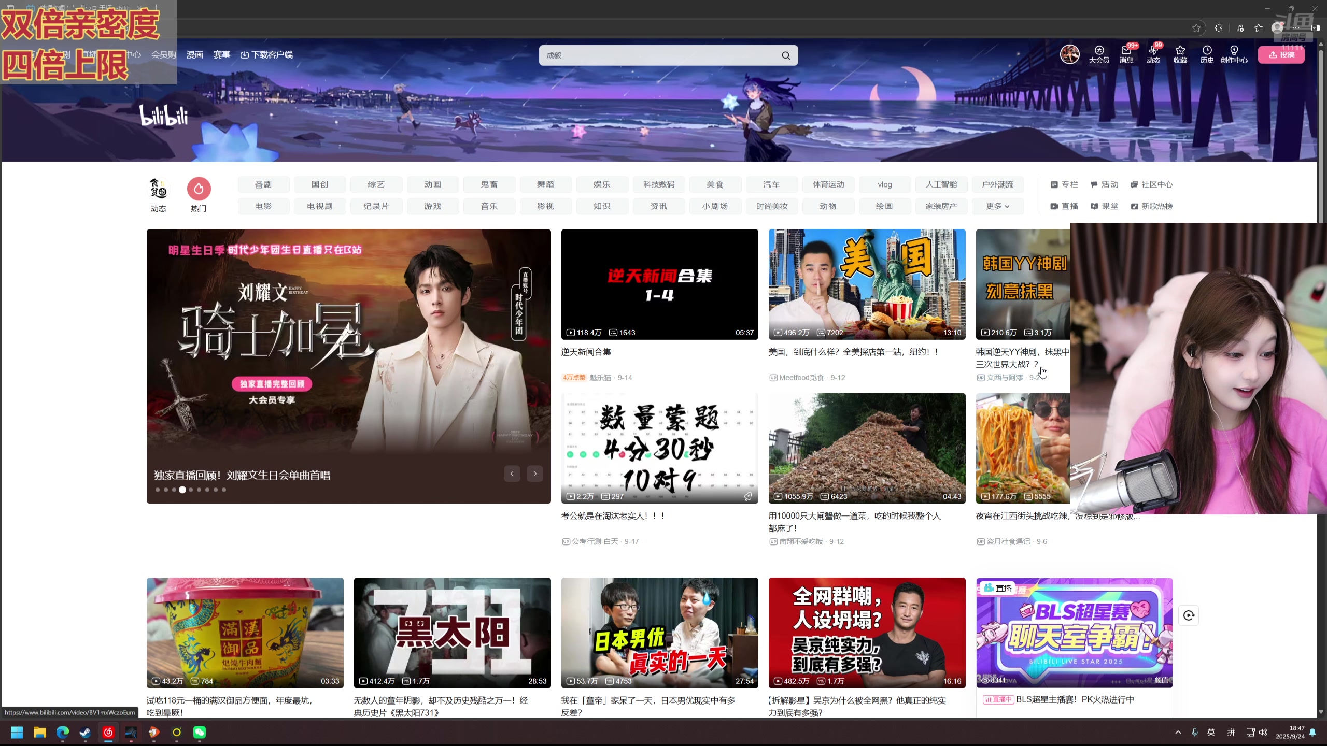Open the 黑太阳731 video thumbnail

coord(452,633)
